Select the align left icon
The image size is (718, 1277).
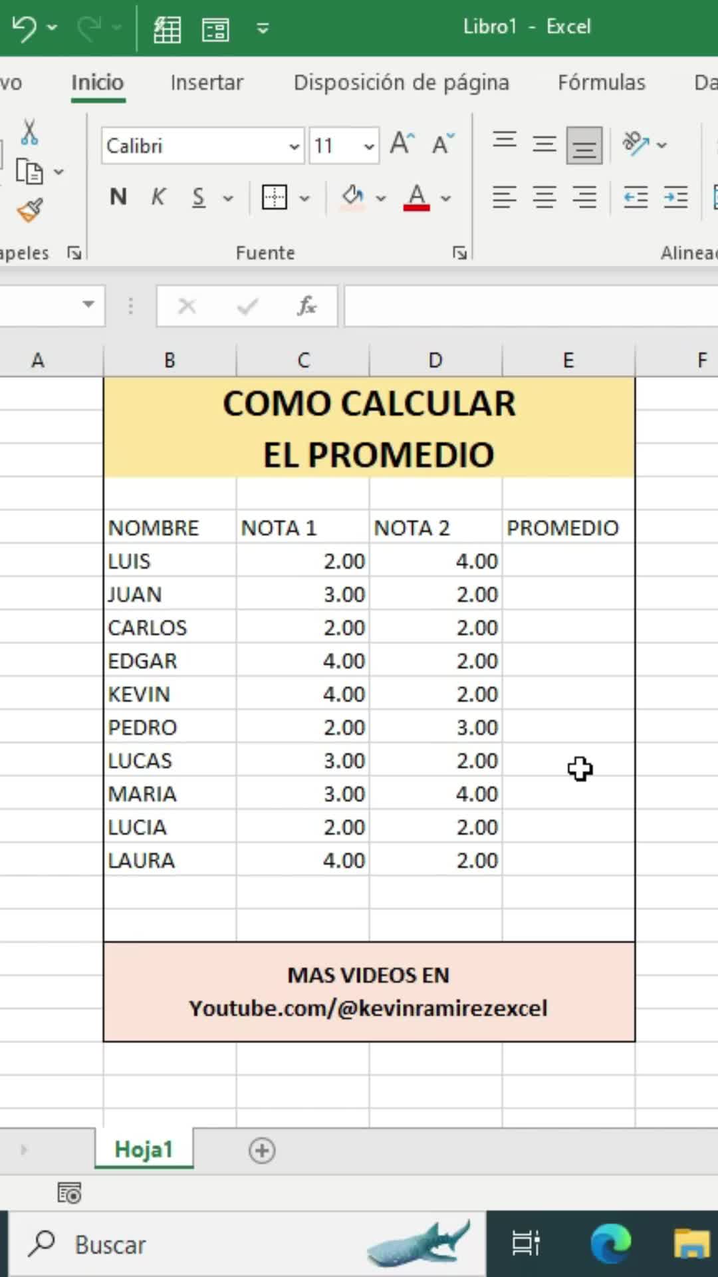click(x=505, y=197)
